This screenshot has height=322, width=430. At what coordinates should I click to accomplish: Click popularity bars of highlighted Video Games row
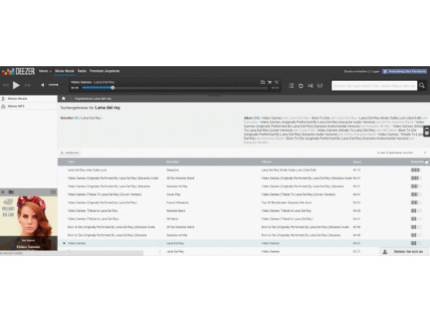[x=416, y=243]
